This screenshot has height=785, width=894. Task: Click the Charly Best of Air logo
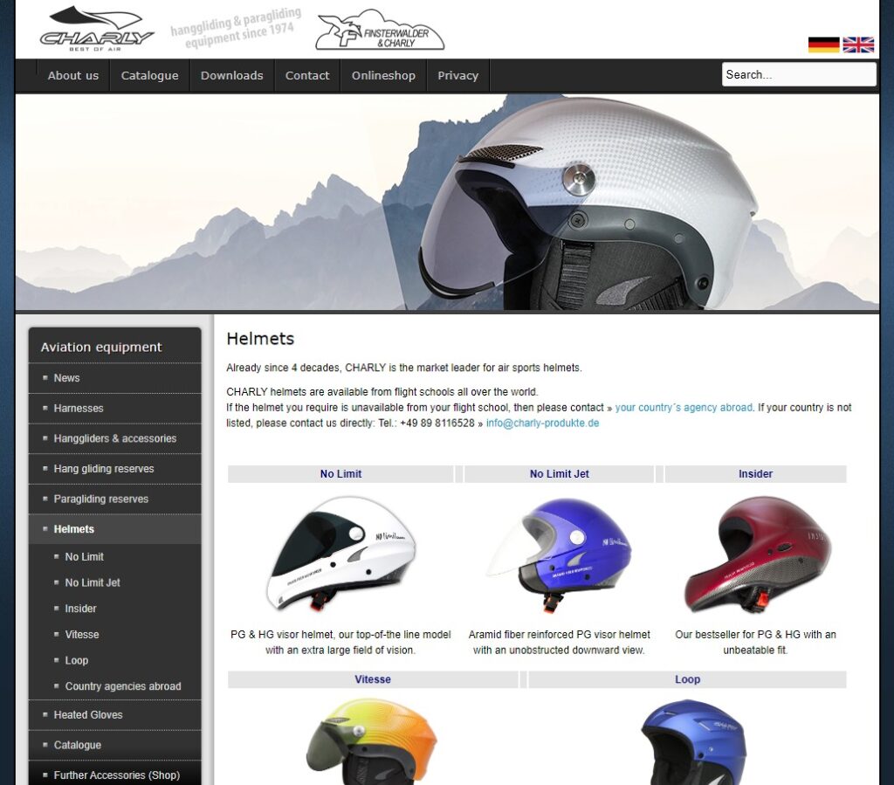click(97, 29)
